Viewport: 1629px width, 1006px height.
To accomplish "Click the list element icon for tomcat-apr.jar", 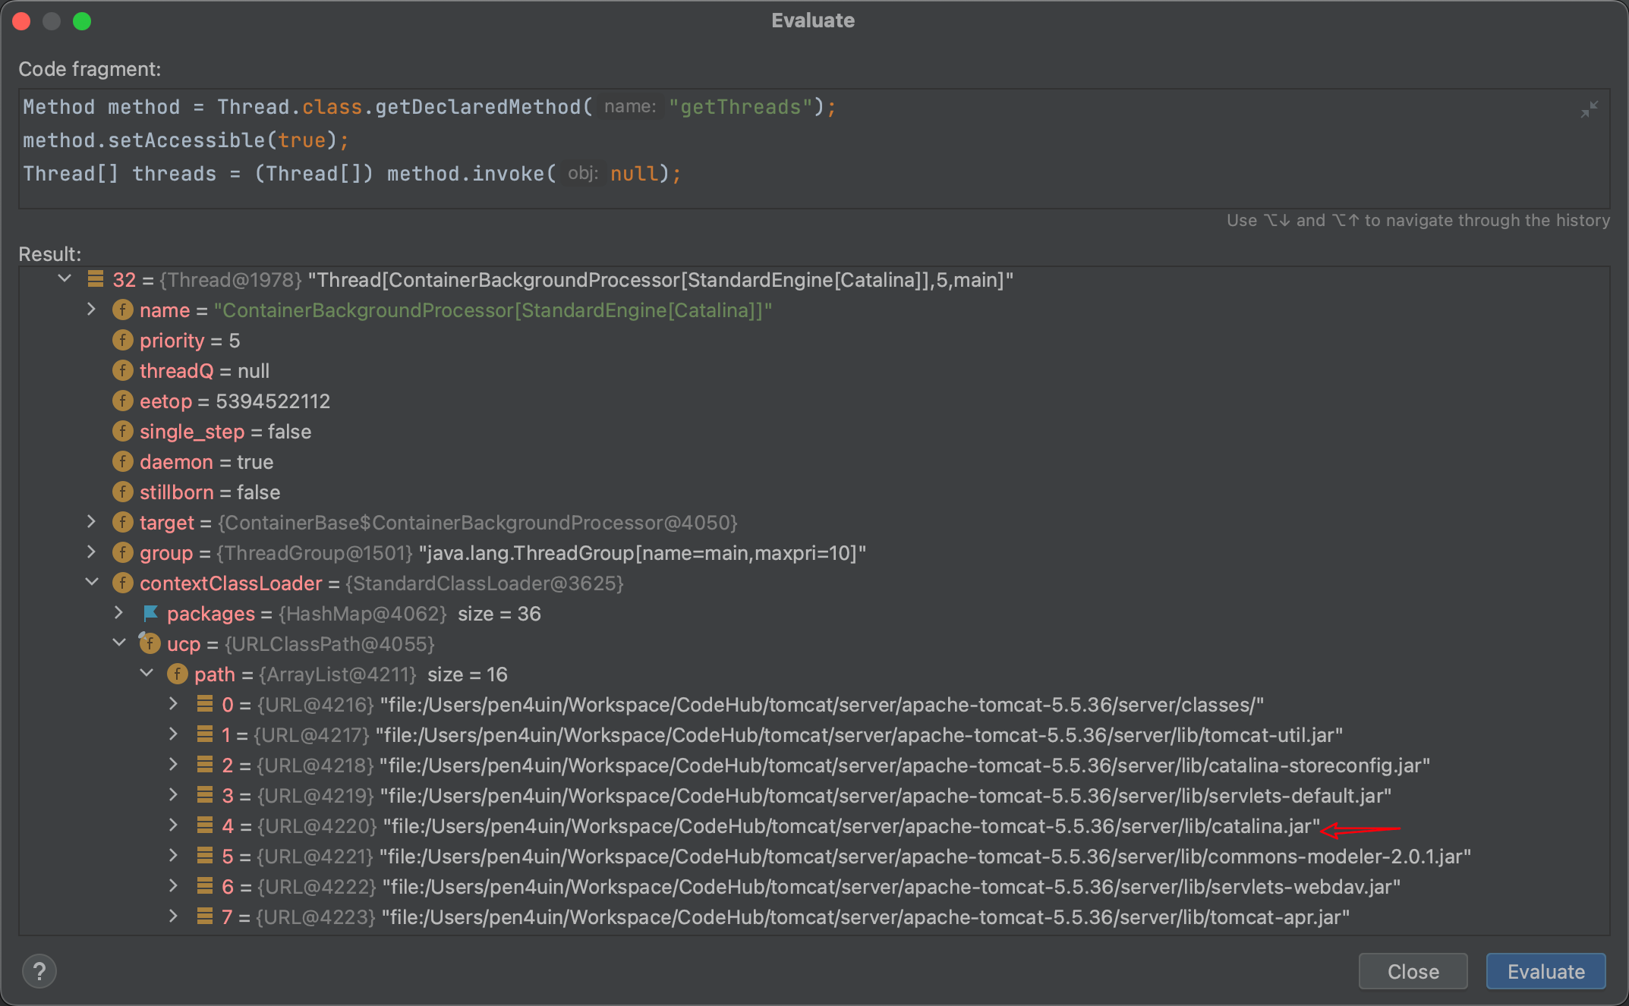I will (205, 916).
